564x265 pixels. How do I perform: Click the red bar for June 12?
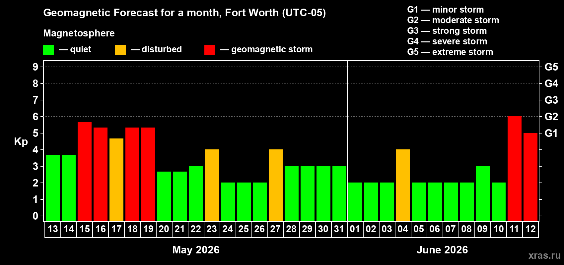(x=530, y=177)
